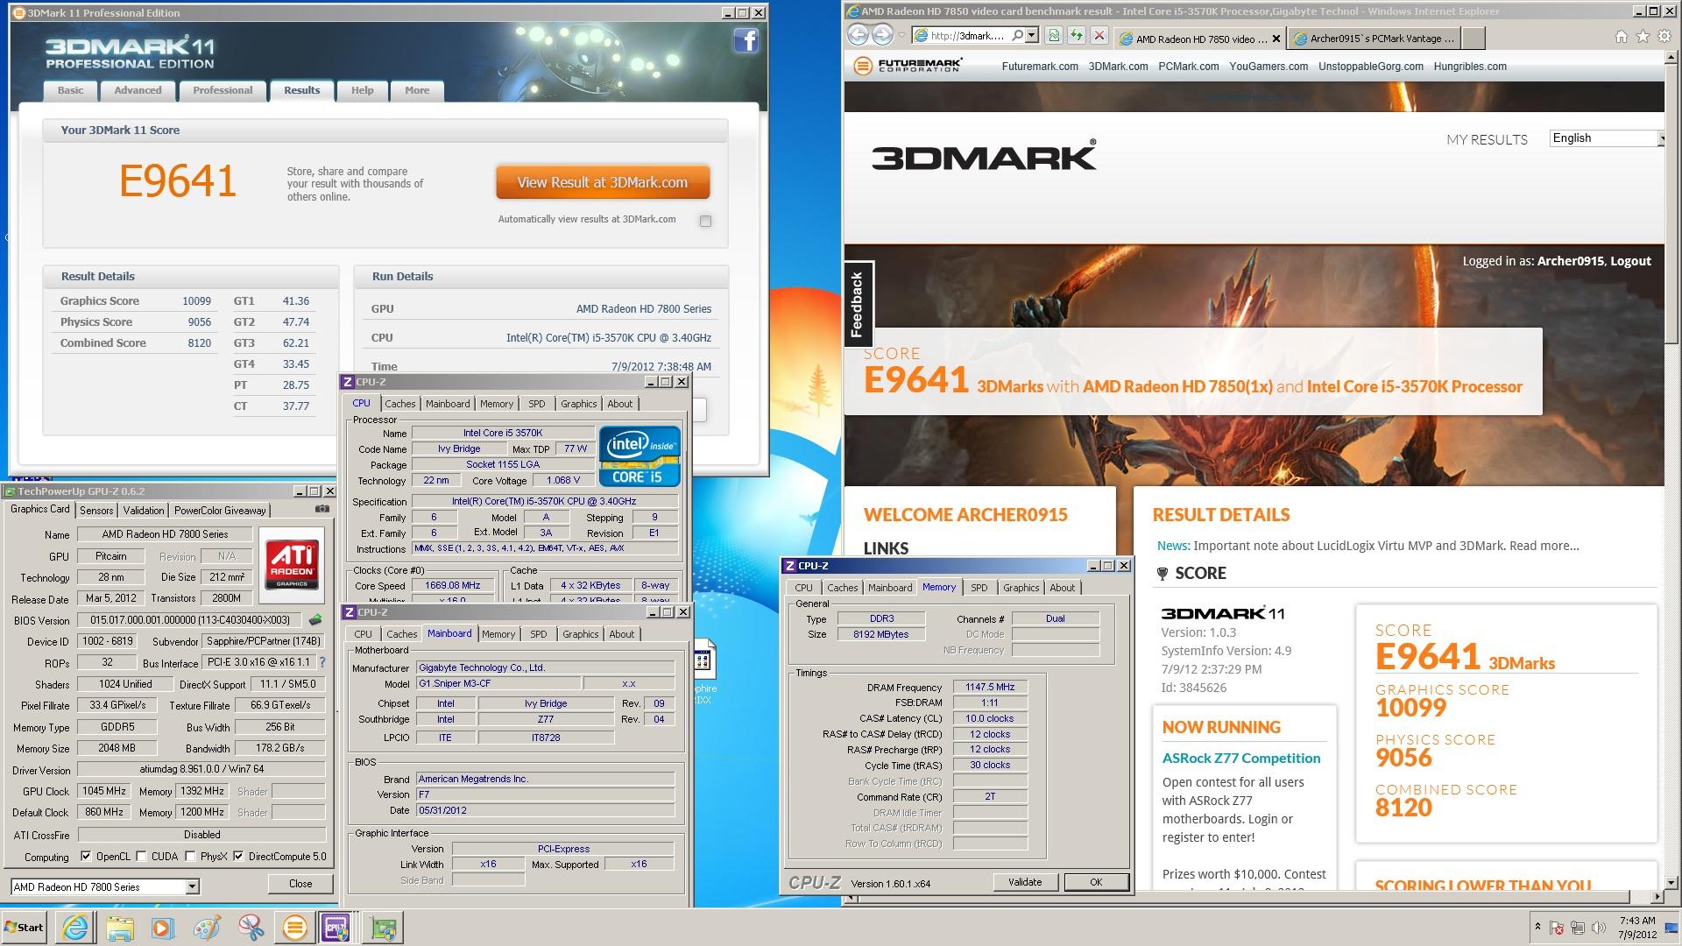Screen dimensions: 1682x946
Task: Click the Close button in GPU-Z
Action: 300,884
